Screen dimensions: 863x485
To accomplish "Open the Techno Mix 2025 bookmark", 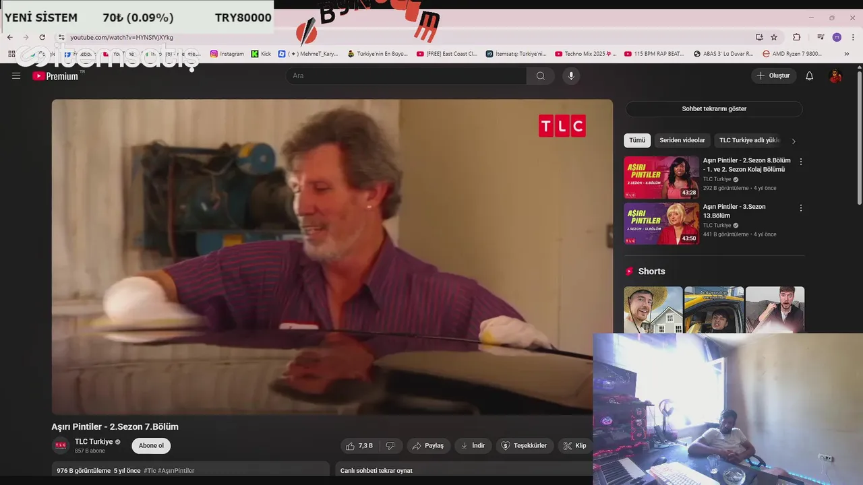I will point(585,54).
